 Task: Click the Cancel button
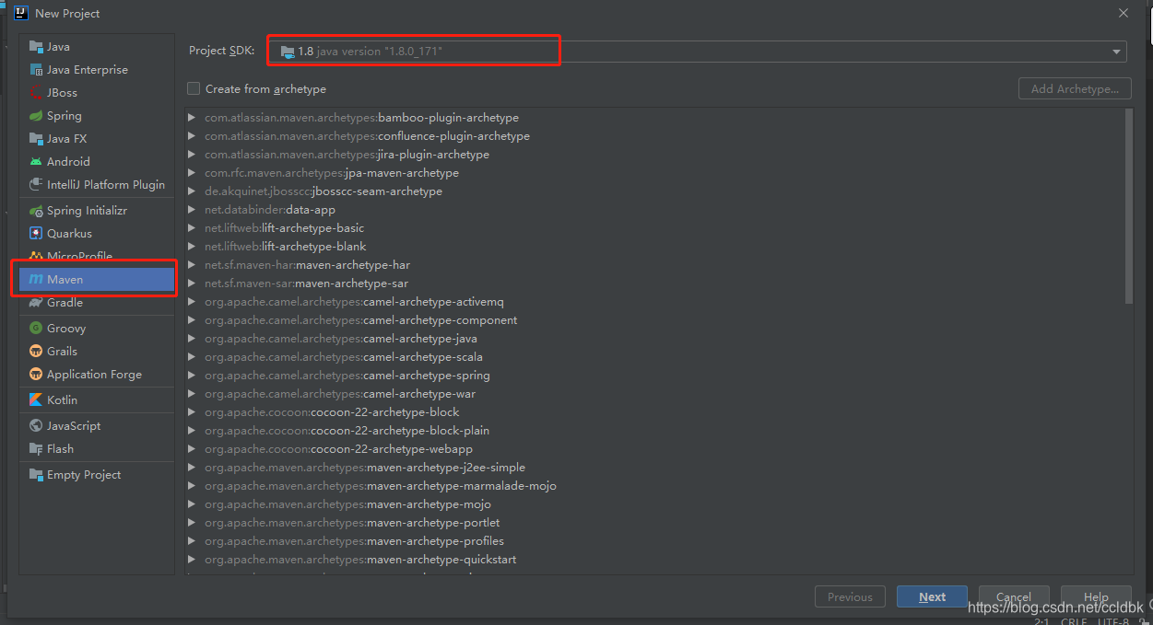coord(1014,596)
